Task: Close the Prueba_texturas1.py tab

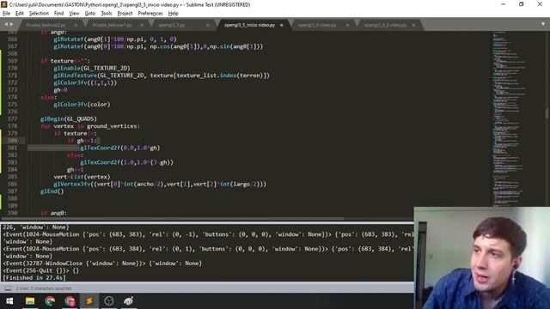Action: point(142,25)
